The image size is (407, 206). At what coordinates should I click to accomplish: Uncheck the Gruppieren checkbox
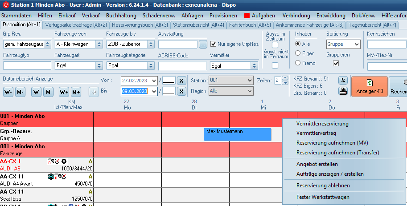[336, 64]
